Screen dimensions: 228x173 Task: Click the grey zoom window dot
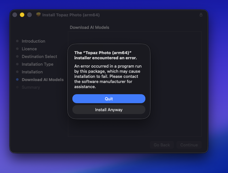(x=29, y=15)
